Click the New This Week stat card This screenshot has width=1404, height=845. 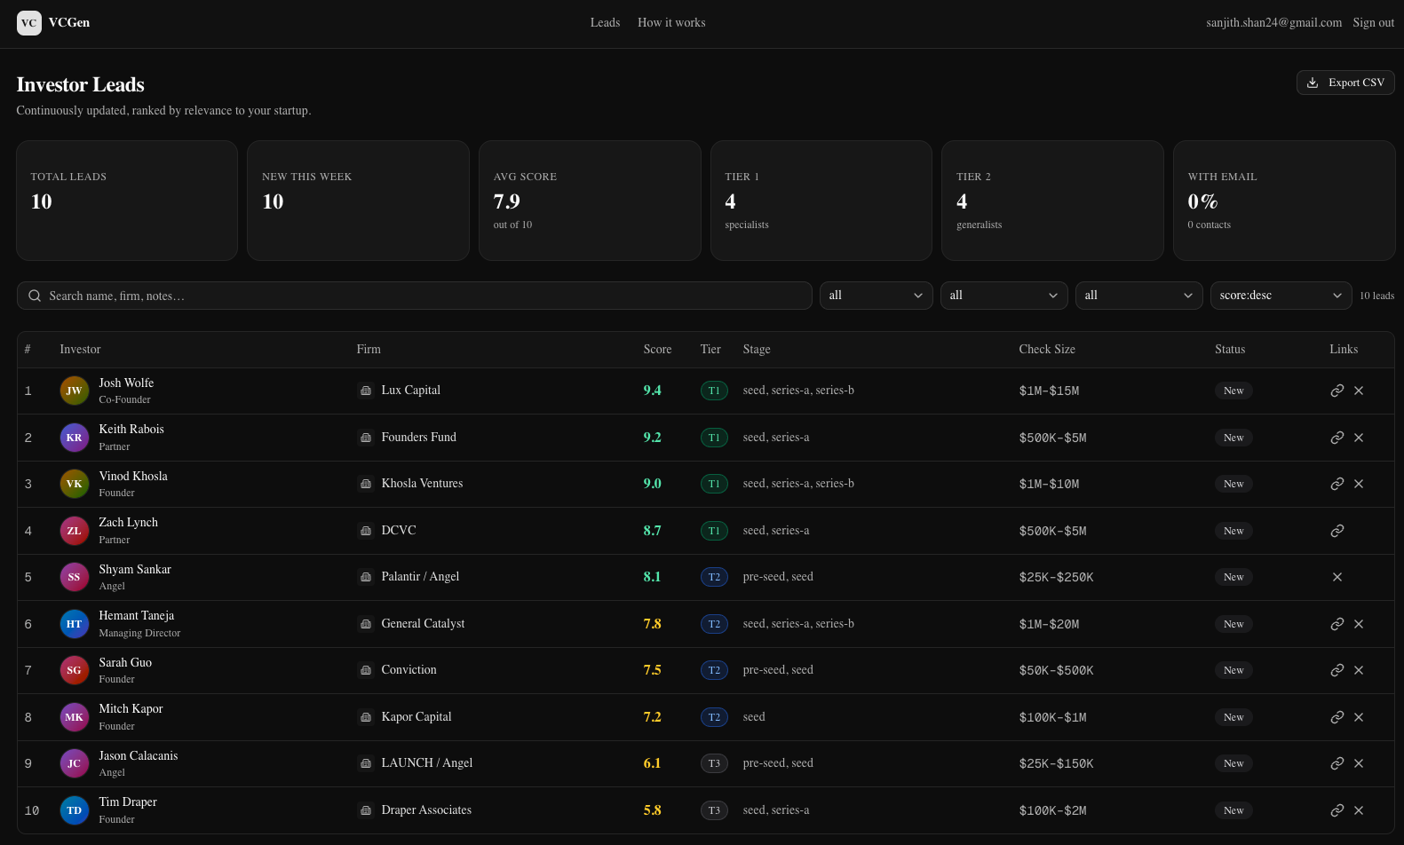pyautogui.click(x=358, y=201)
